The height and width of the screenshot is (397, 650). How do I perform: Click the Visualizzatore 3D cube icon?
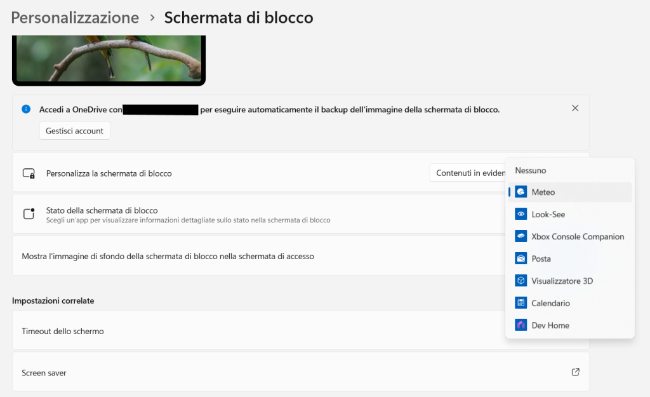coord(521,281)
